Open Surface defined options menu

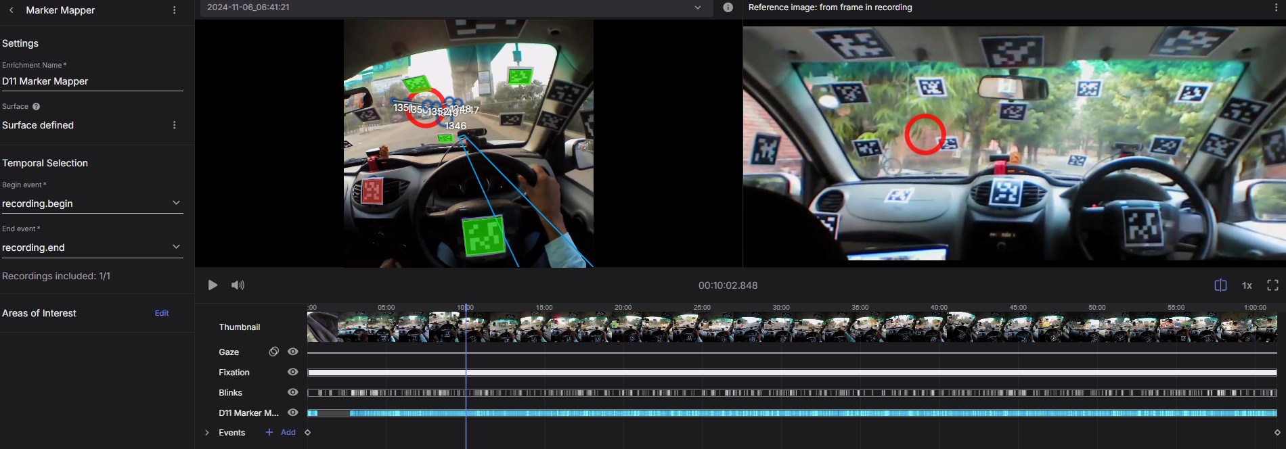pyautogui.click(x=175, y=125)
